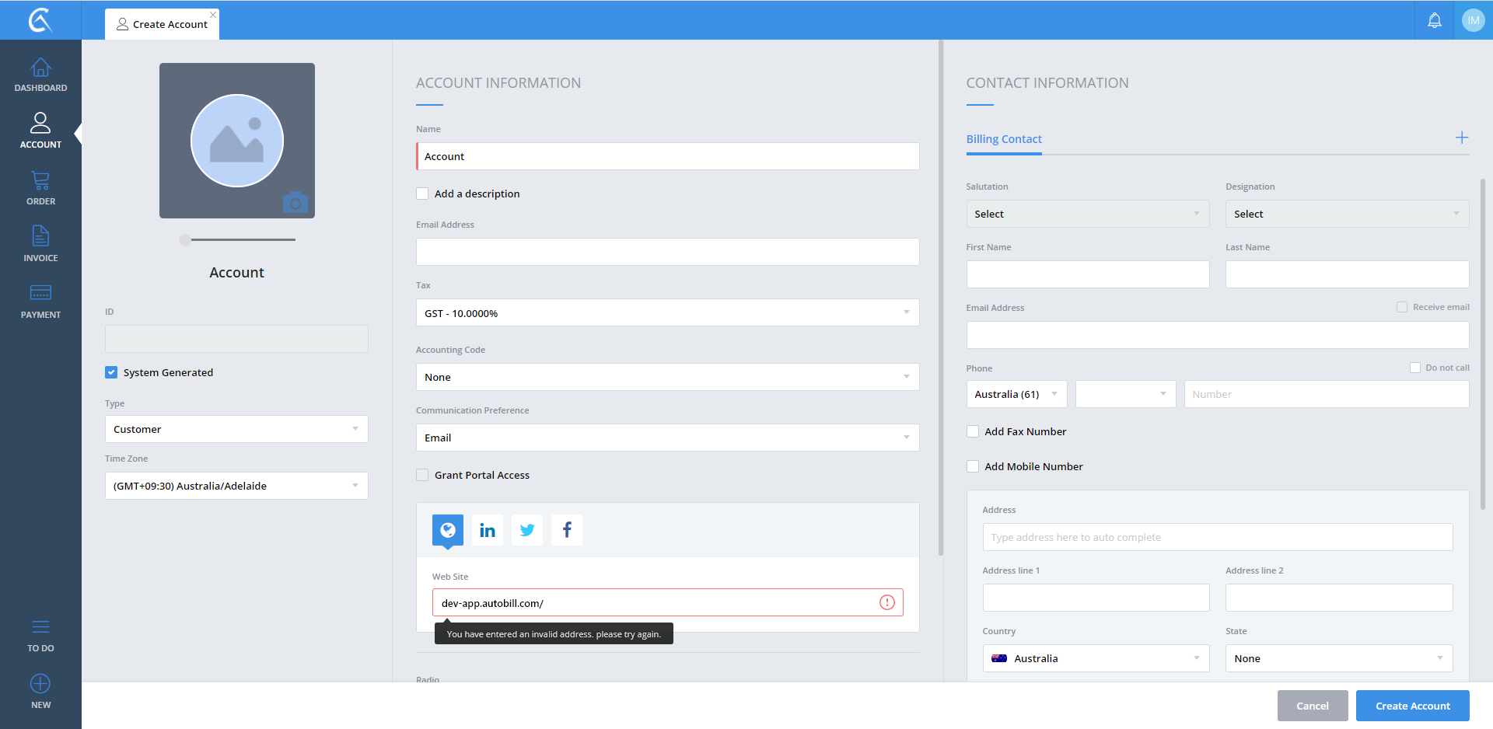
Task: Select the LinkedIn social icon
Action: click(488, 530)
